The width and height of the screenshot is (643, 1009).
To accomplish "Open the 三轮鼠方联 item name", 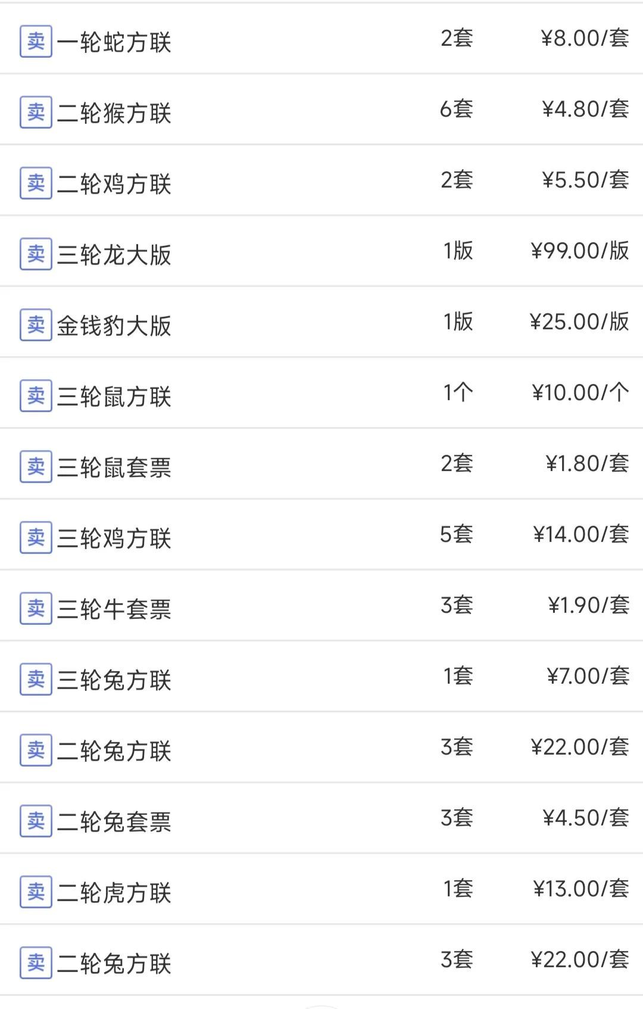I will point(114,396).
